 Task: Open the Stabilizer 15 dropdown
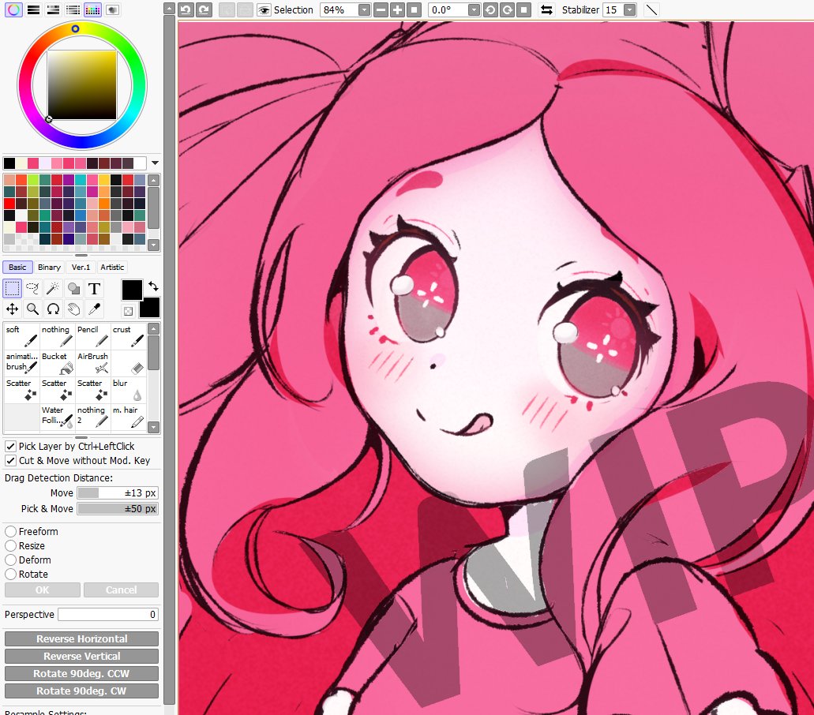pos(630,9)
